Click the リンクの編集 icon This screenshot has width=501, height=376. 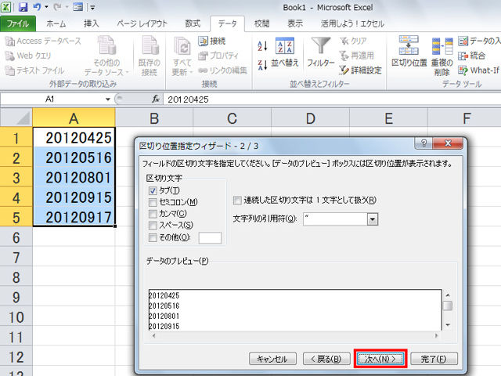coord(204,70)
